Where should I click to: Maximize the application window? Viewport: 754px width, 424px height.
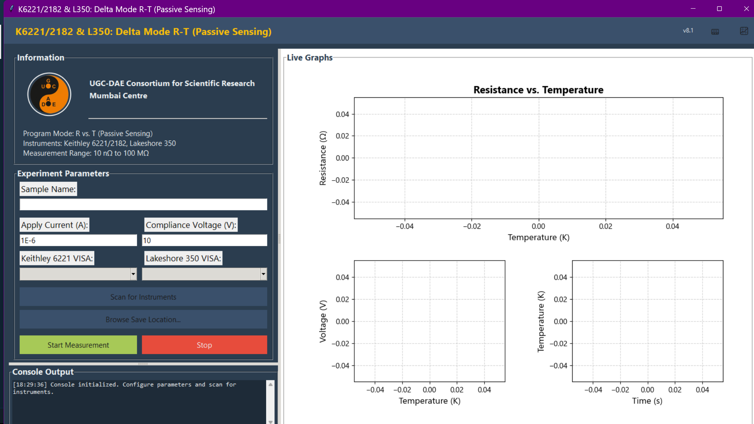point(719,9)
